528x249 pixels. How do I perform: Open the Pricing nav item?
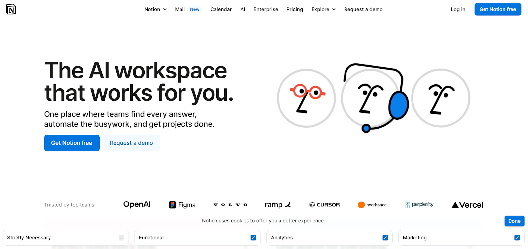point(295,9)
